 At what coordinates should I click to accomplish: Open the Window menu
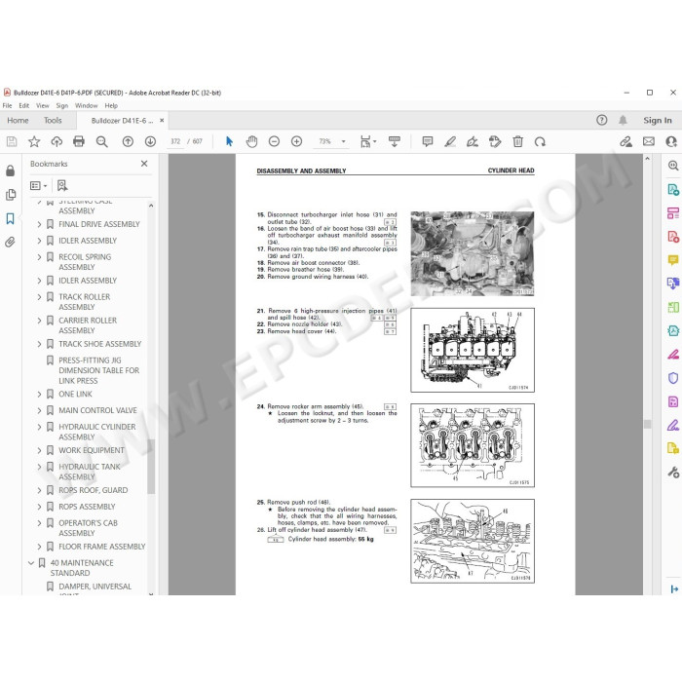click(86, 105)
